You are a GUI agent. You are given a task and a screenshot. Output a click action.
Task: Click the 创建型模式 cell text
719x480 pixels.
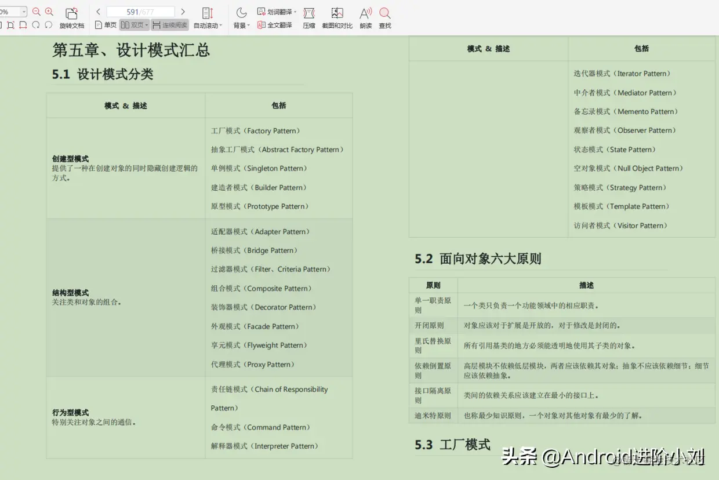click(x=70, y=159)
